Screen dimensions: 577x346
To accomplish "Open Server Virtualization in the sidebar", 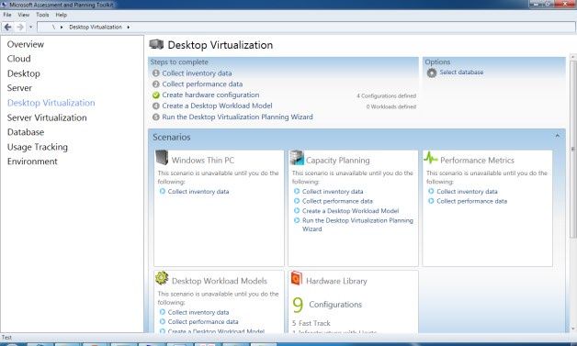I will (47, 117).
